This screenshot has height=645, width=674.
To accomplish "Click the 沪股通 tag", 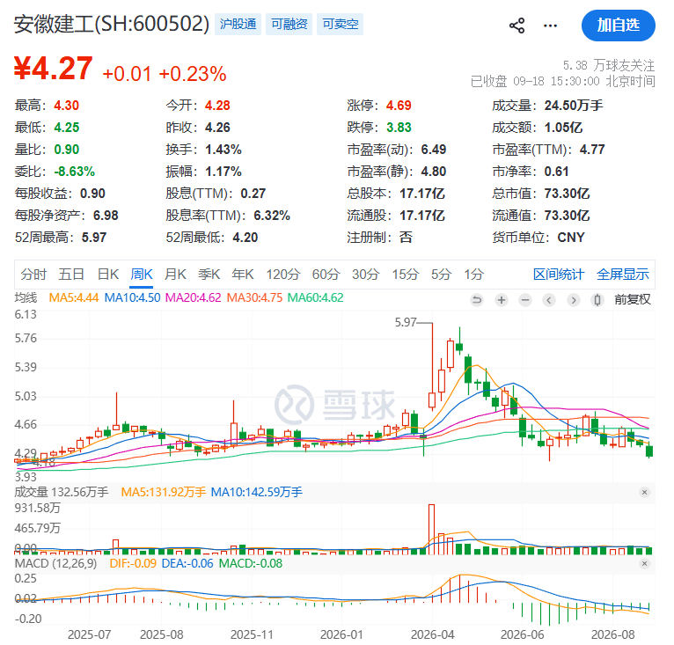I will click(x=238, y=24).
